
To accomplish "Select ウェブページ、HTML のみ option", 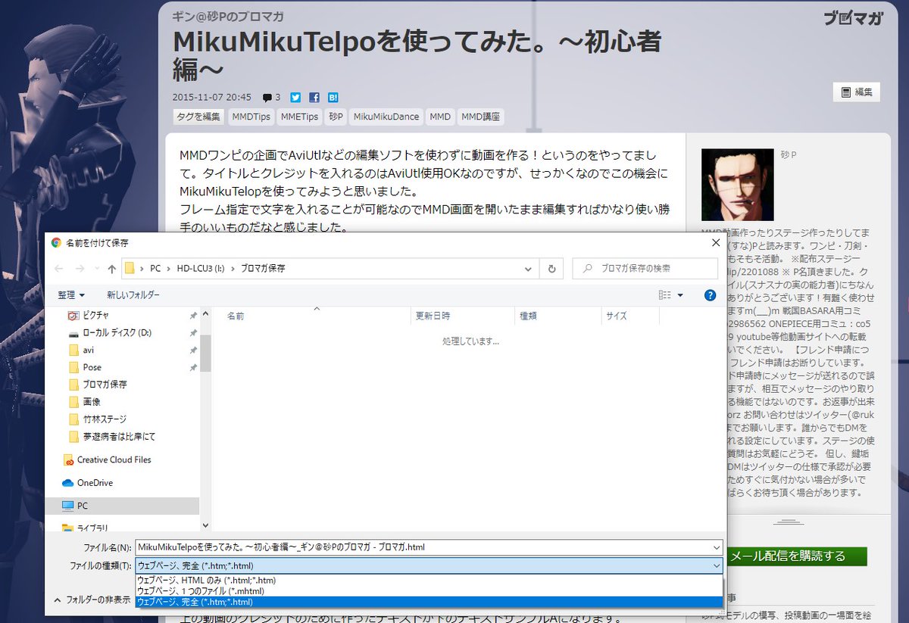I will click(429, 580).
